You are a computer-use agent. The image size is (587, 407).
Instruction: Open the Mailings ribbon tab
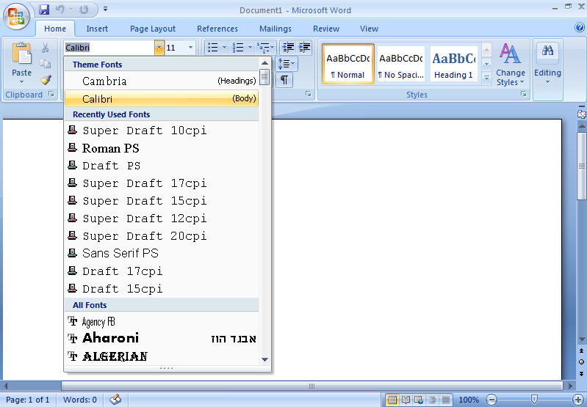click(276, 29)
